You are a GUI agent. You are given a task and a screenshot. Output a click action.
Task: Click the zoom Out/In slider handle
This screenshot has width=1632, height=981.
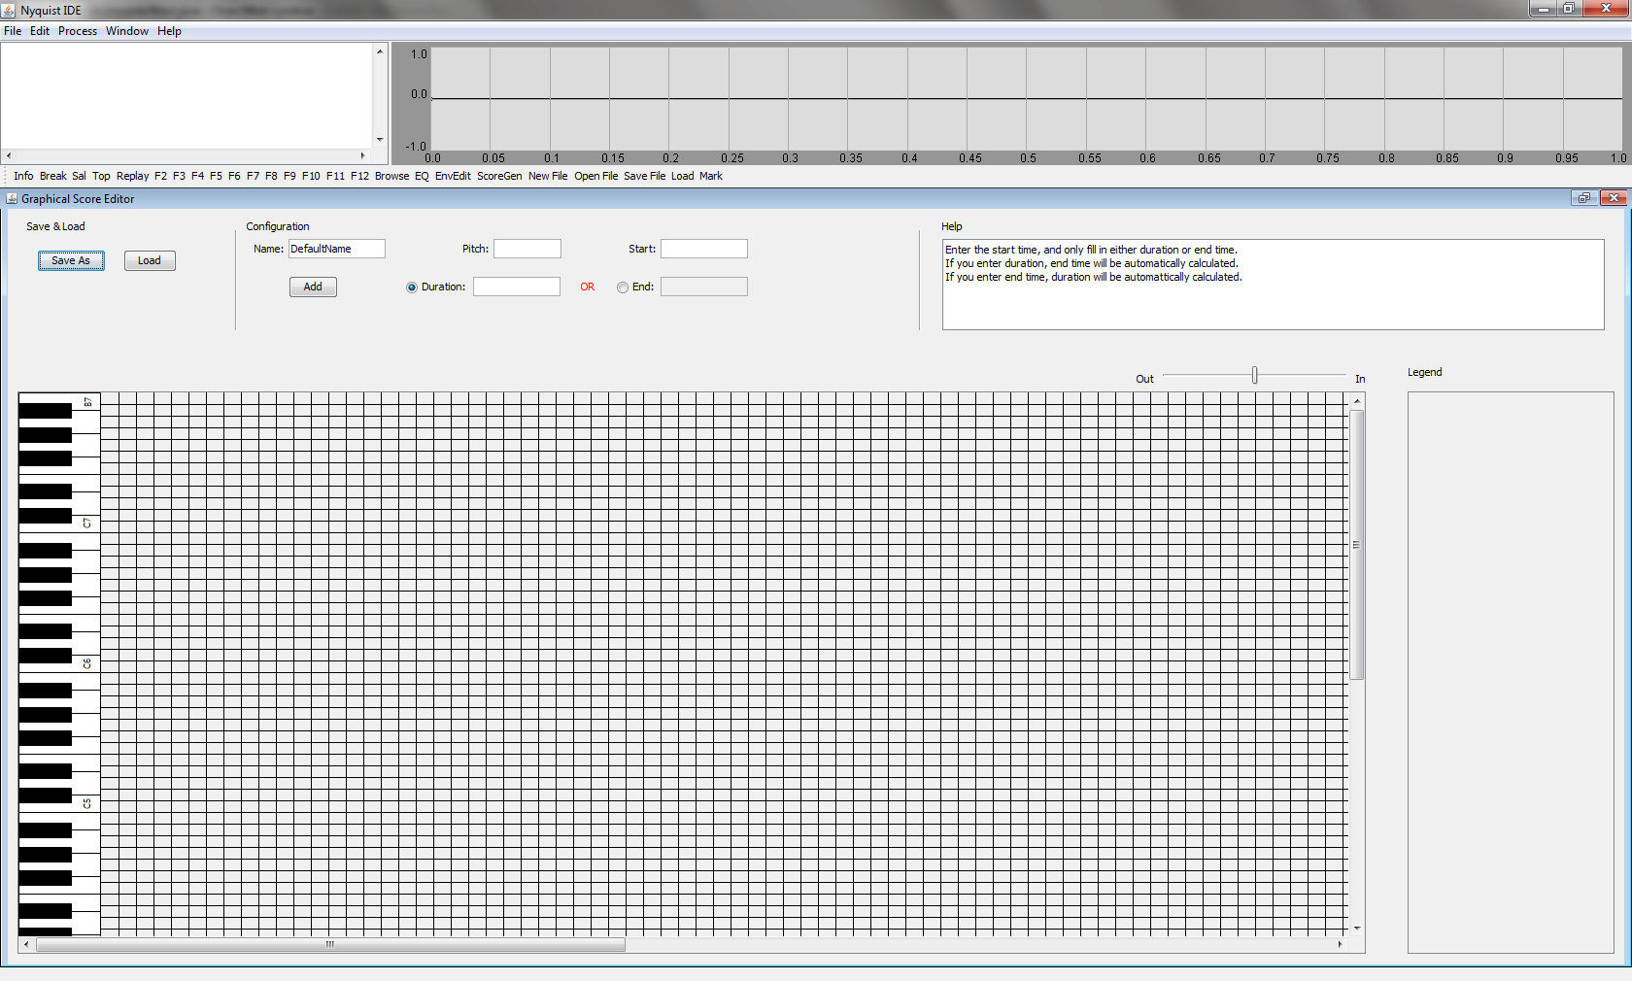[x=1254, y=375]
